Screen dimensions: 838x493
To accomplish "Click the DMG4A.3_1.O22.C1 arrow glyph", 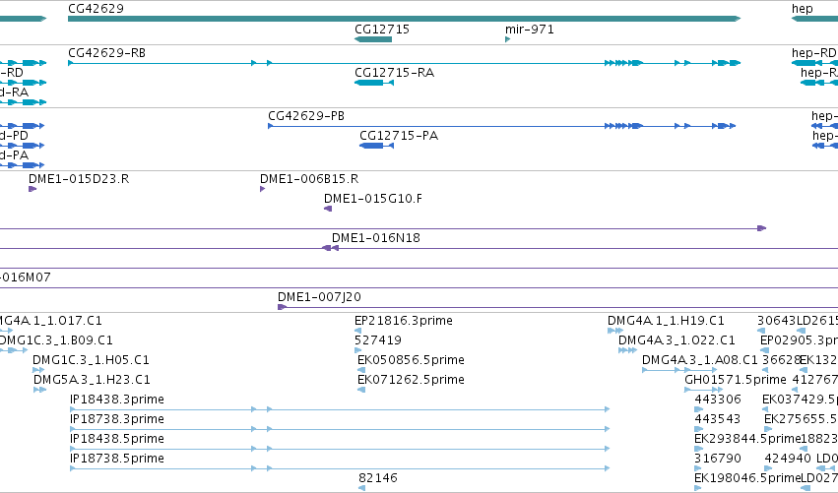I will point(627,350).
